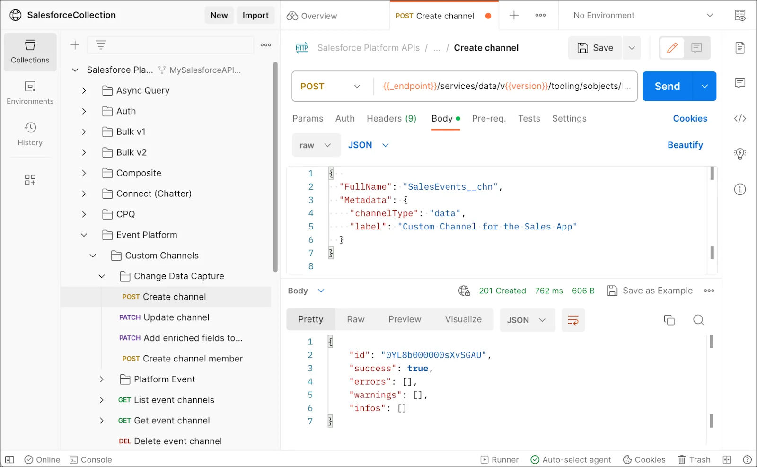Click the Save button
Viewport: 757px width, 467px height.
[595, 48]
